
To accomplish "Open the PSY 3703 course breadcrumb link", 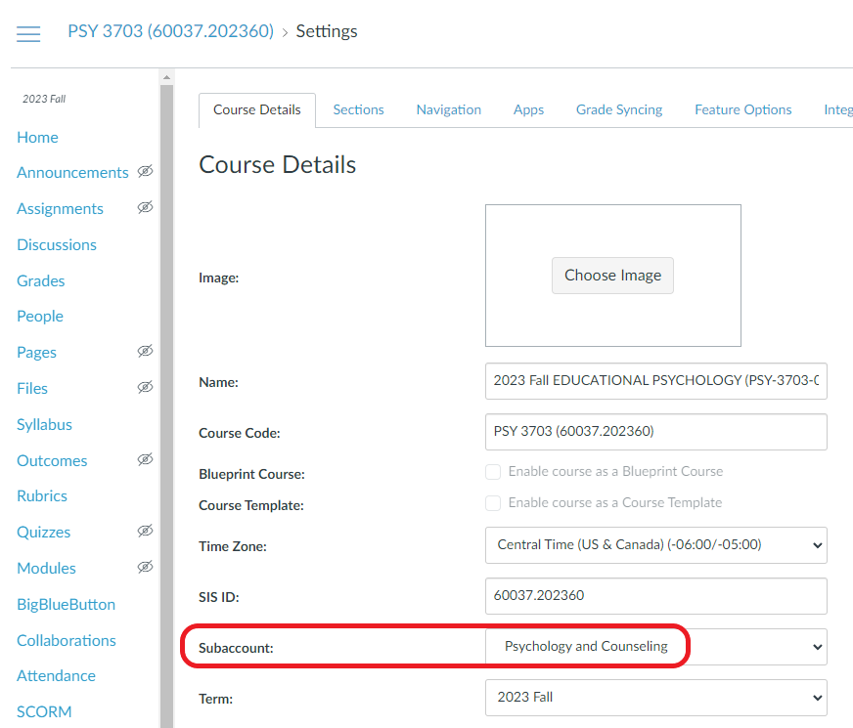I will pyautogui.click(x=170, y=30).
